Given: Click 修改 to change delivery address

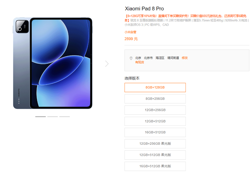Looking at the screenshot, I should (185, 58).
